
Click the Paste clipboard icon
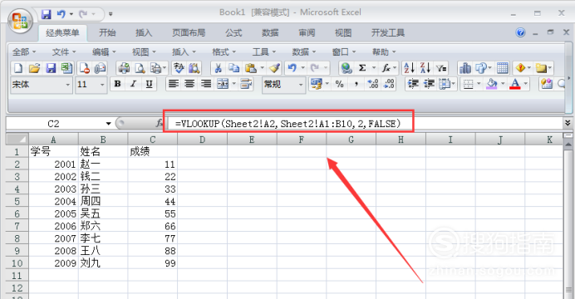pos(251,68)
